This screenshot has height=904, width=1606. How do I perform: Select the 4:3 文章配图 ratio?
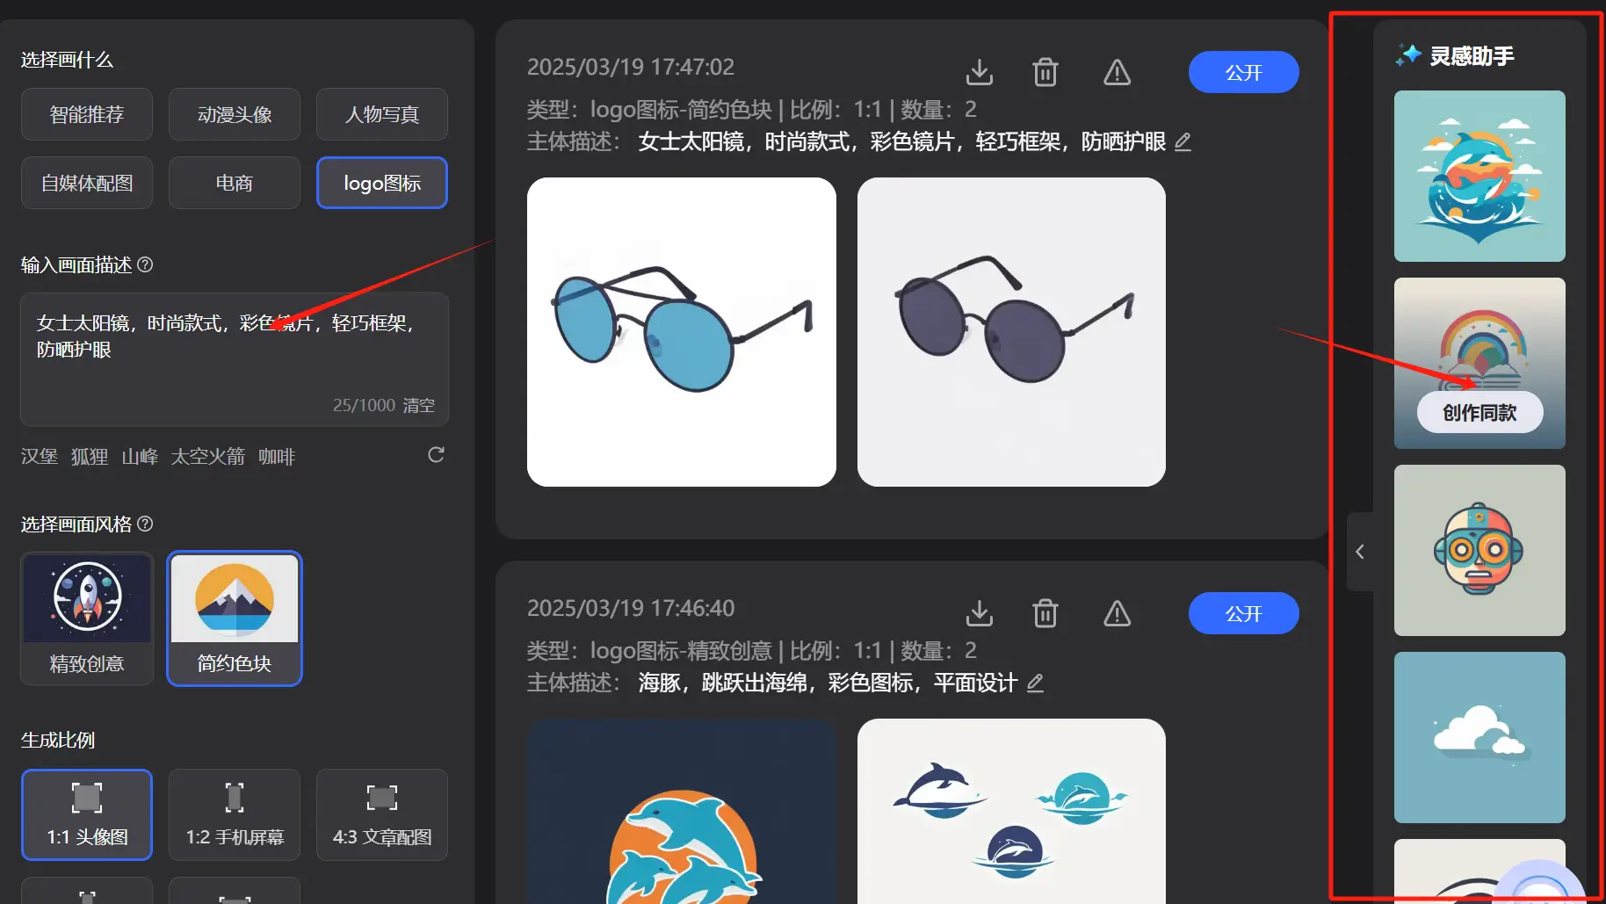pyautogui.click(x=381, y=814)
